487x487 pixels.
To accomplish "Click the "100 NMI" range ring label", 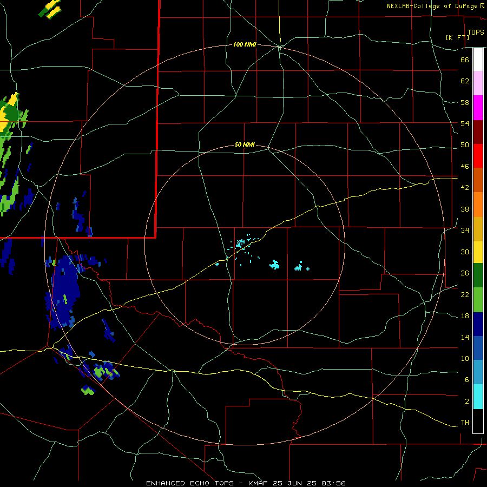I will tap(245, 45).
